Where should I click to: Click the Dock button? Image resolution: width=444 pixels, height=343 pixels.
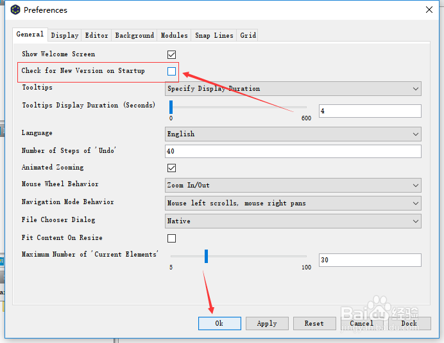pyautogui.click(x=409, y=323)
